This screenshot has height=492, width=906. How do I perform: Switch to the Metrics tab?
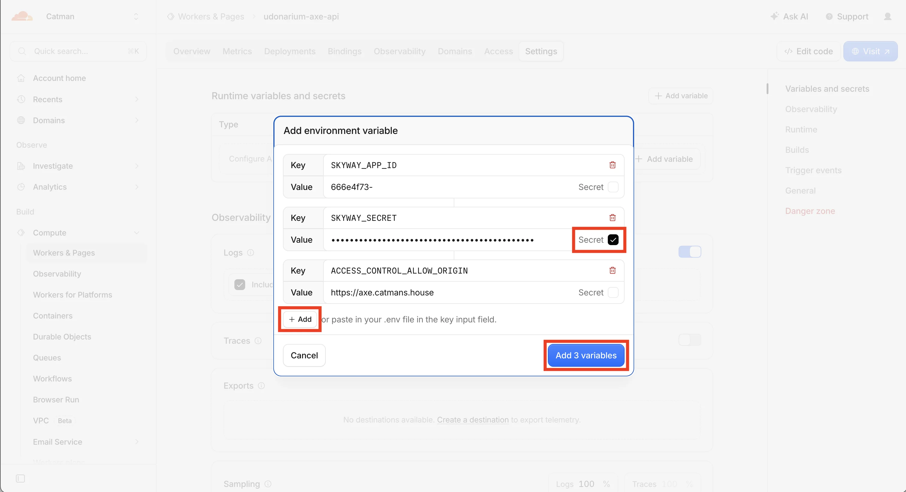tap(237, 51)
